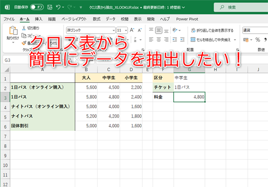Click the Top Align icon
The width and height of the screenshot is (268, 187).
[151, 30]
